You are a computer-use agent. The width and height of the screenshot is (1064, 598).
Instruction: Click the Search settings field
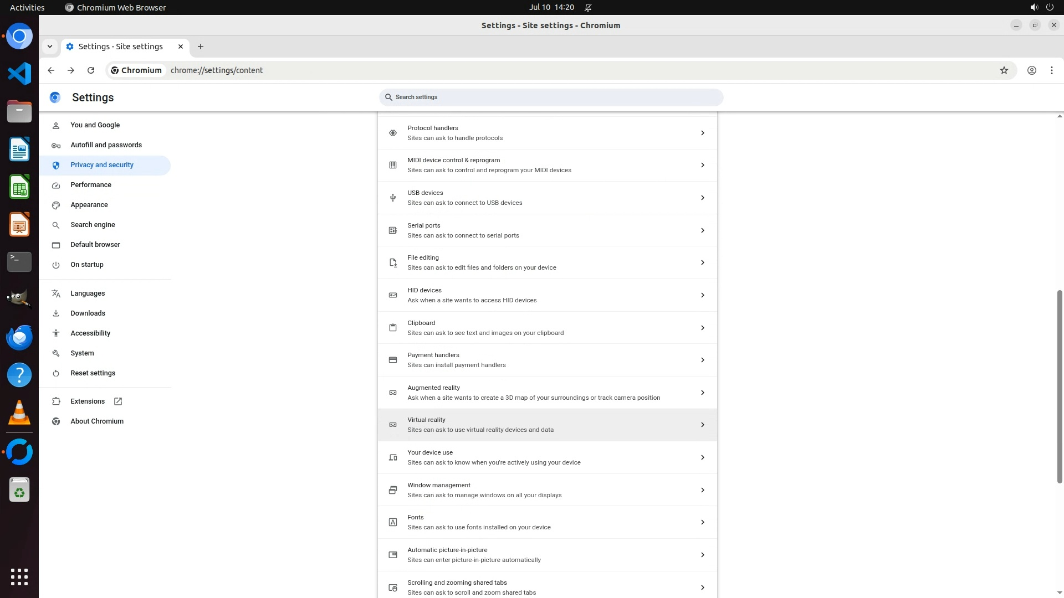pyautogui.click(x=551, y=97)
